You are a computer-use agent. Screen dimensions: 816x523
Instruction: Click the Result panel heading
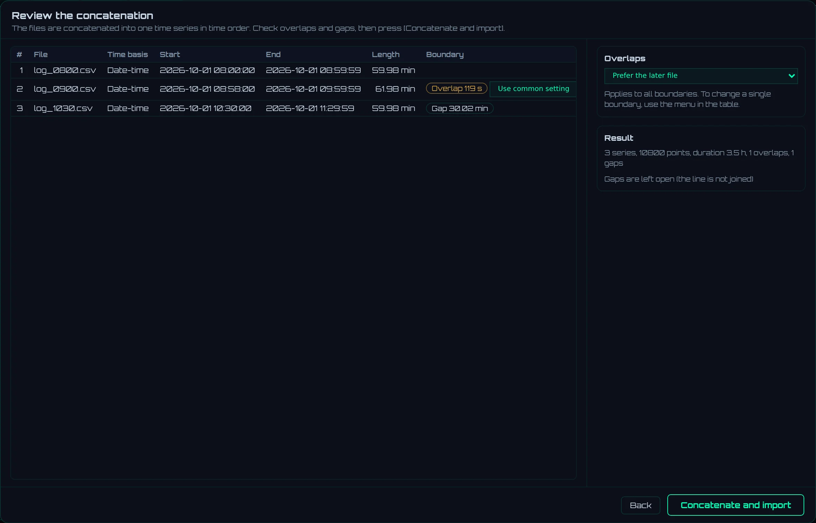coord(619,138)
